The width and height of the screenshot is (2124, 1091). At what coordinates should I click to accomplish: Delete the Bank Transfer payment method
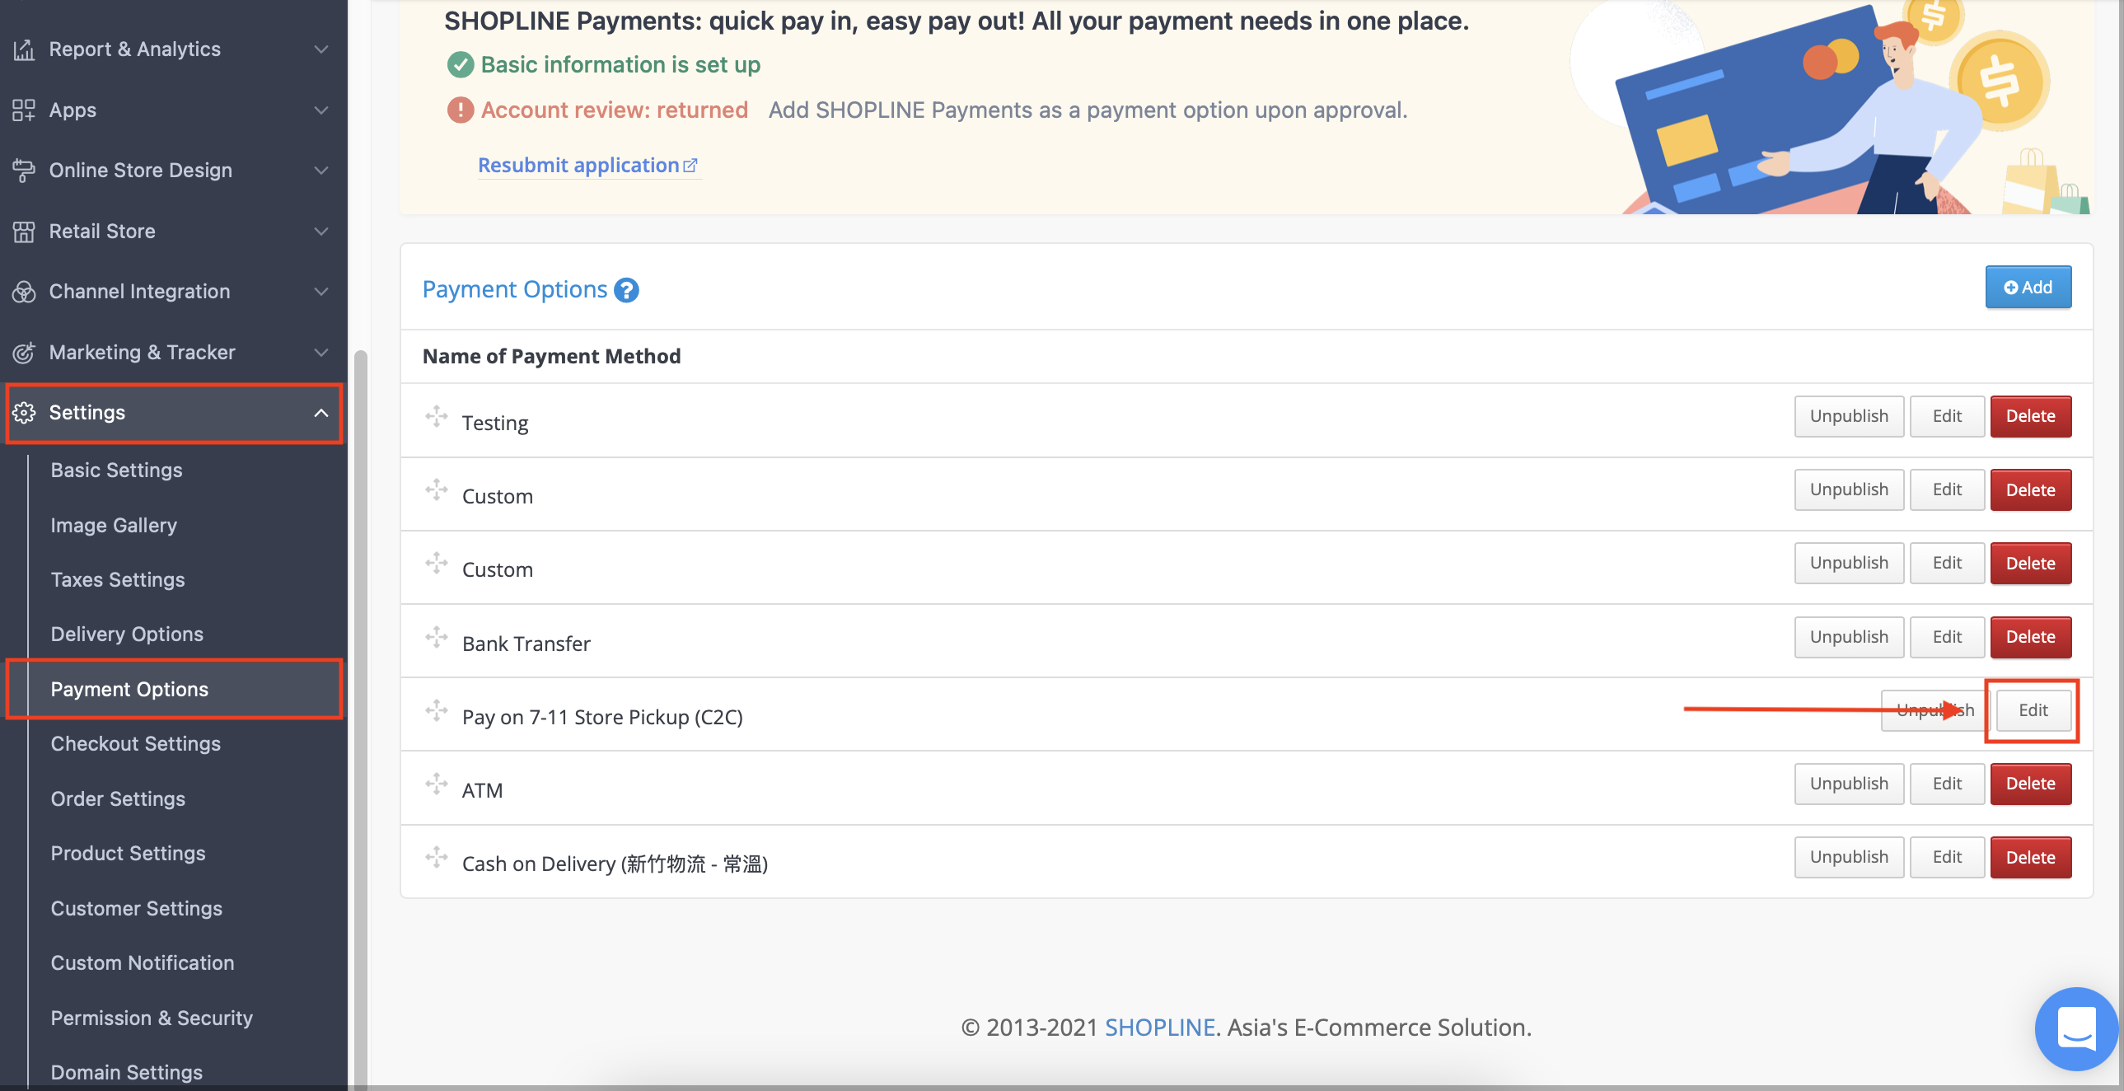tap(2030, 637)
